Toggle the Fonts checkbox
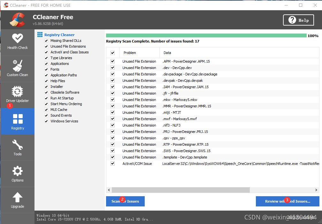The height and width of the screenshot is (224, 322). click(x=46, y=69)
